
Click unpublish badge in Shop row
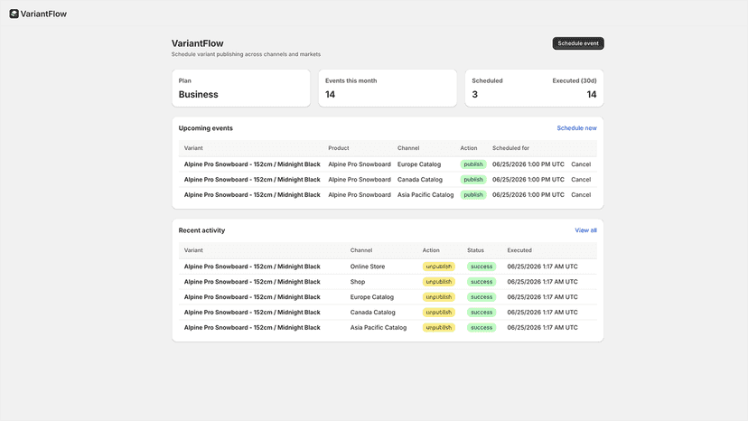tap(439, 282)
